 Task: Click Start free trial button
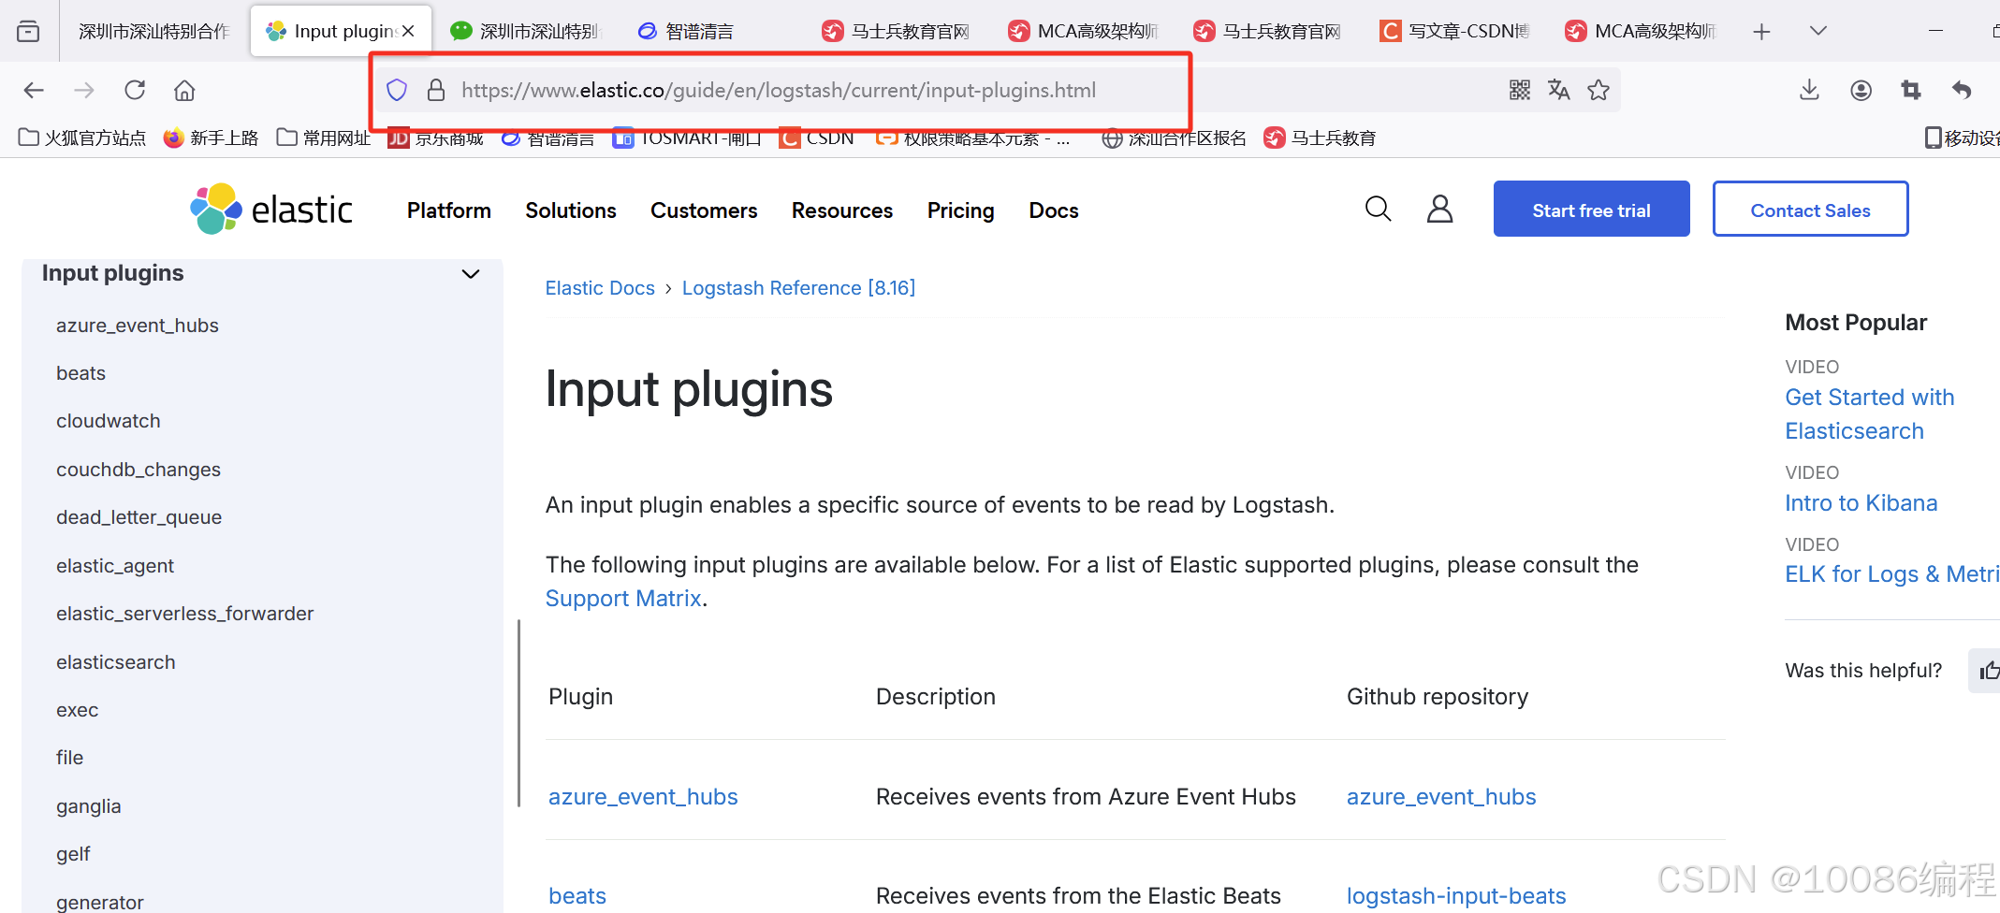tap(1591, 209)
